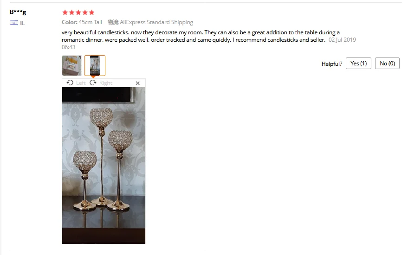This screenshot has height=255, width=408.
Task: Click the Left rotate text label
Action: point(81,83)
